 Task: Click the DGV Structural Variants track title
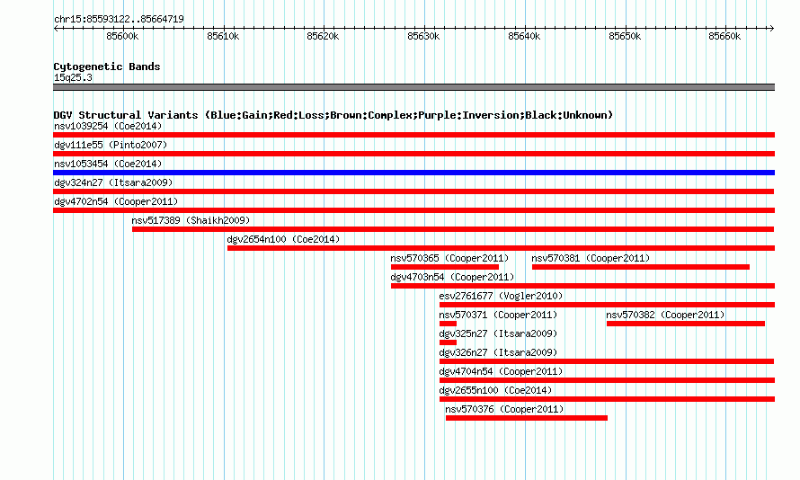(333, 115)
